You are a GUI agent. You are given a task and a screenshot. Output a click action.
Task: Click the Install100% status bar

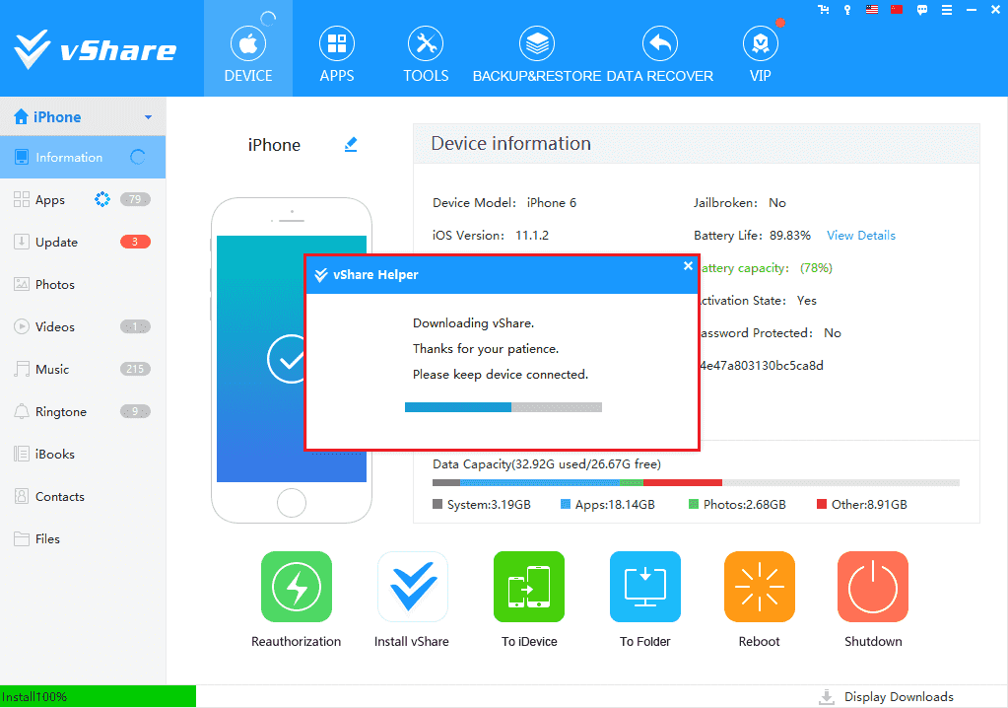(98, 696)
